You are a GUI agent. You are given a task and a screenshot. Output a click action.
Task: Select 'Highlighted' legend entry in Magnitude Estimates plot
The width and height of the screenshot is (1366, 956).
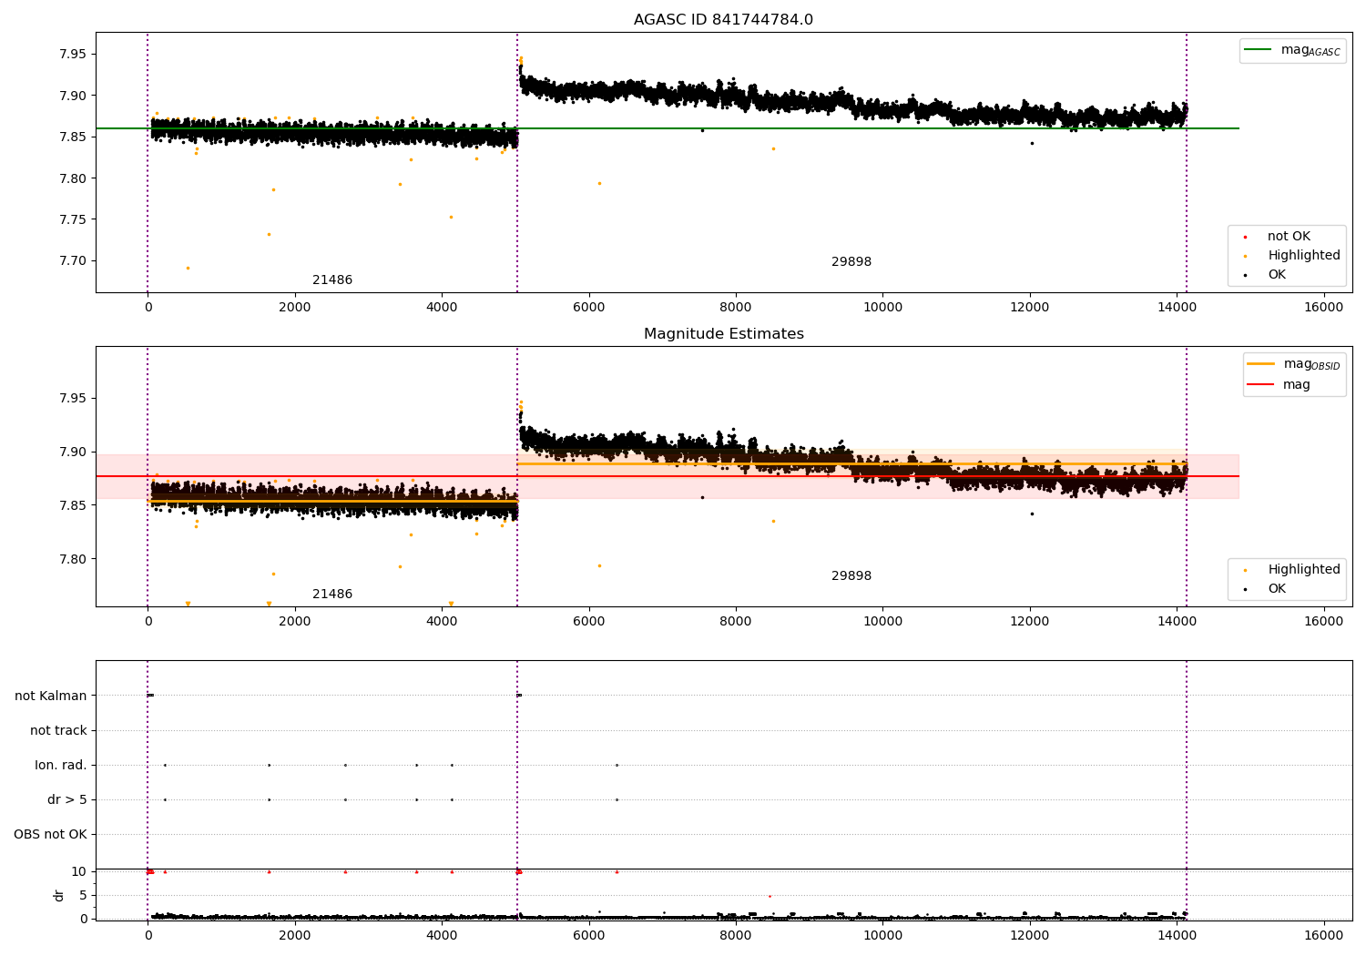pos(1303,570)
